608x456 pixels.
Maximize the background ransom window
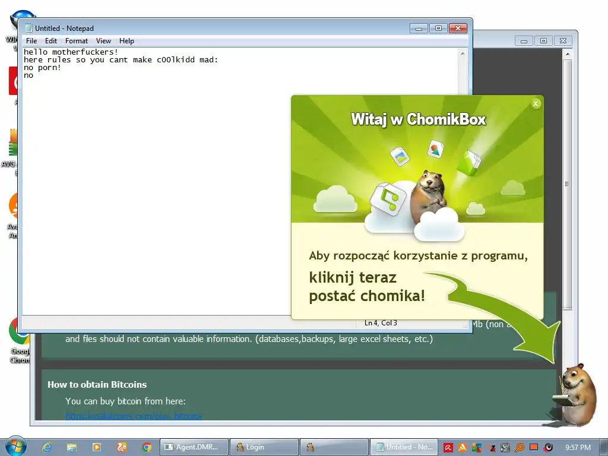[x=544, y=41]
